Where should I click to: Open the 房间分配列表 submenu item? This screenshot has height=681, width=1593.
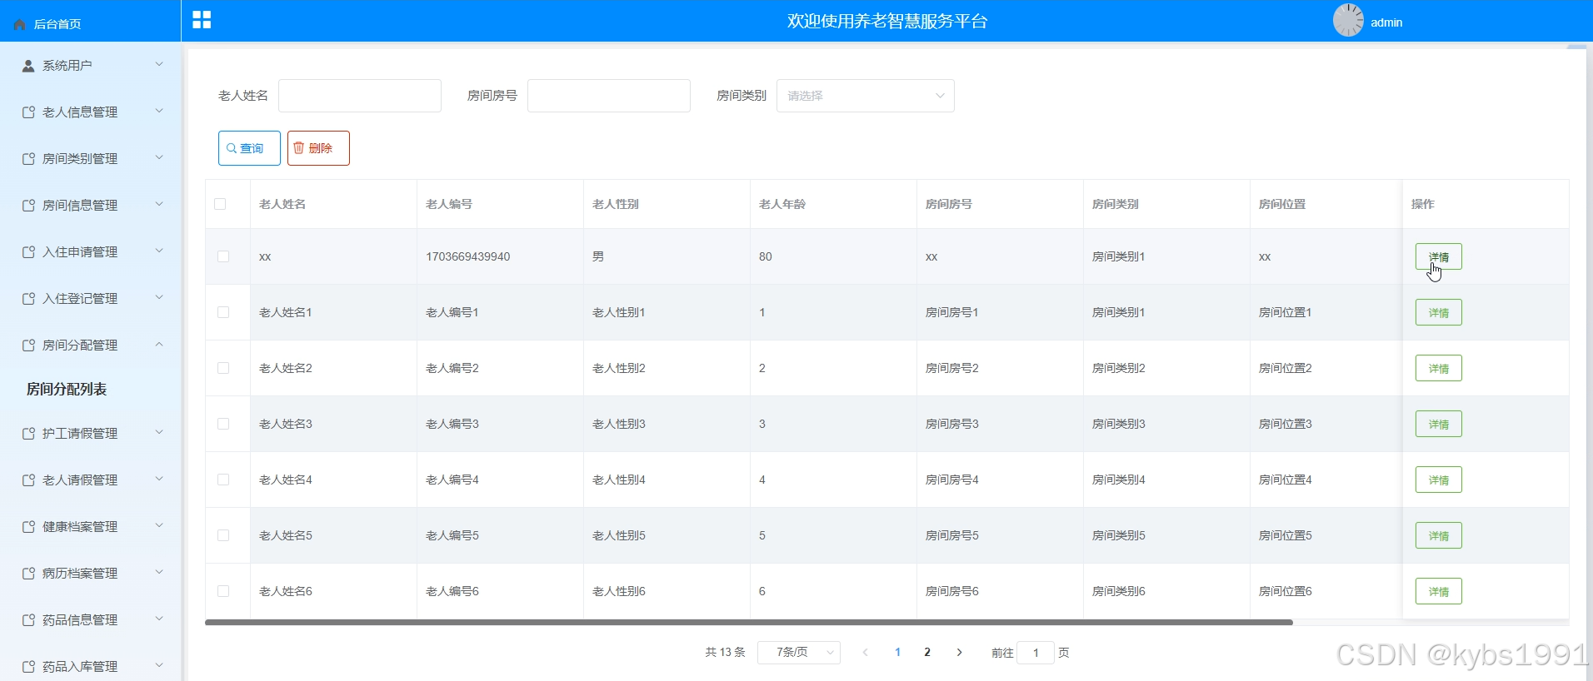(x=67, y=389)
